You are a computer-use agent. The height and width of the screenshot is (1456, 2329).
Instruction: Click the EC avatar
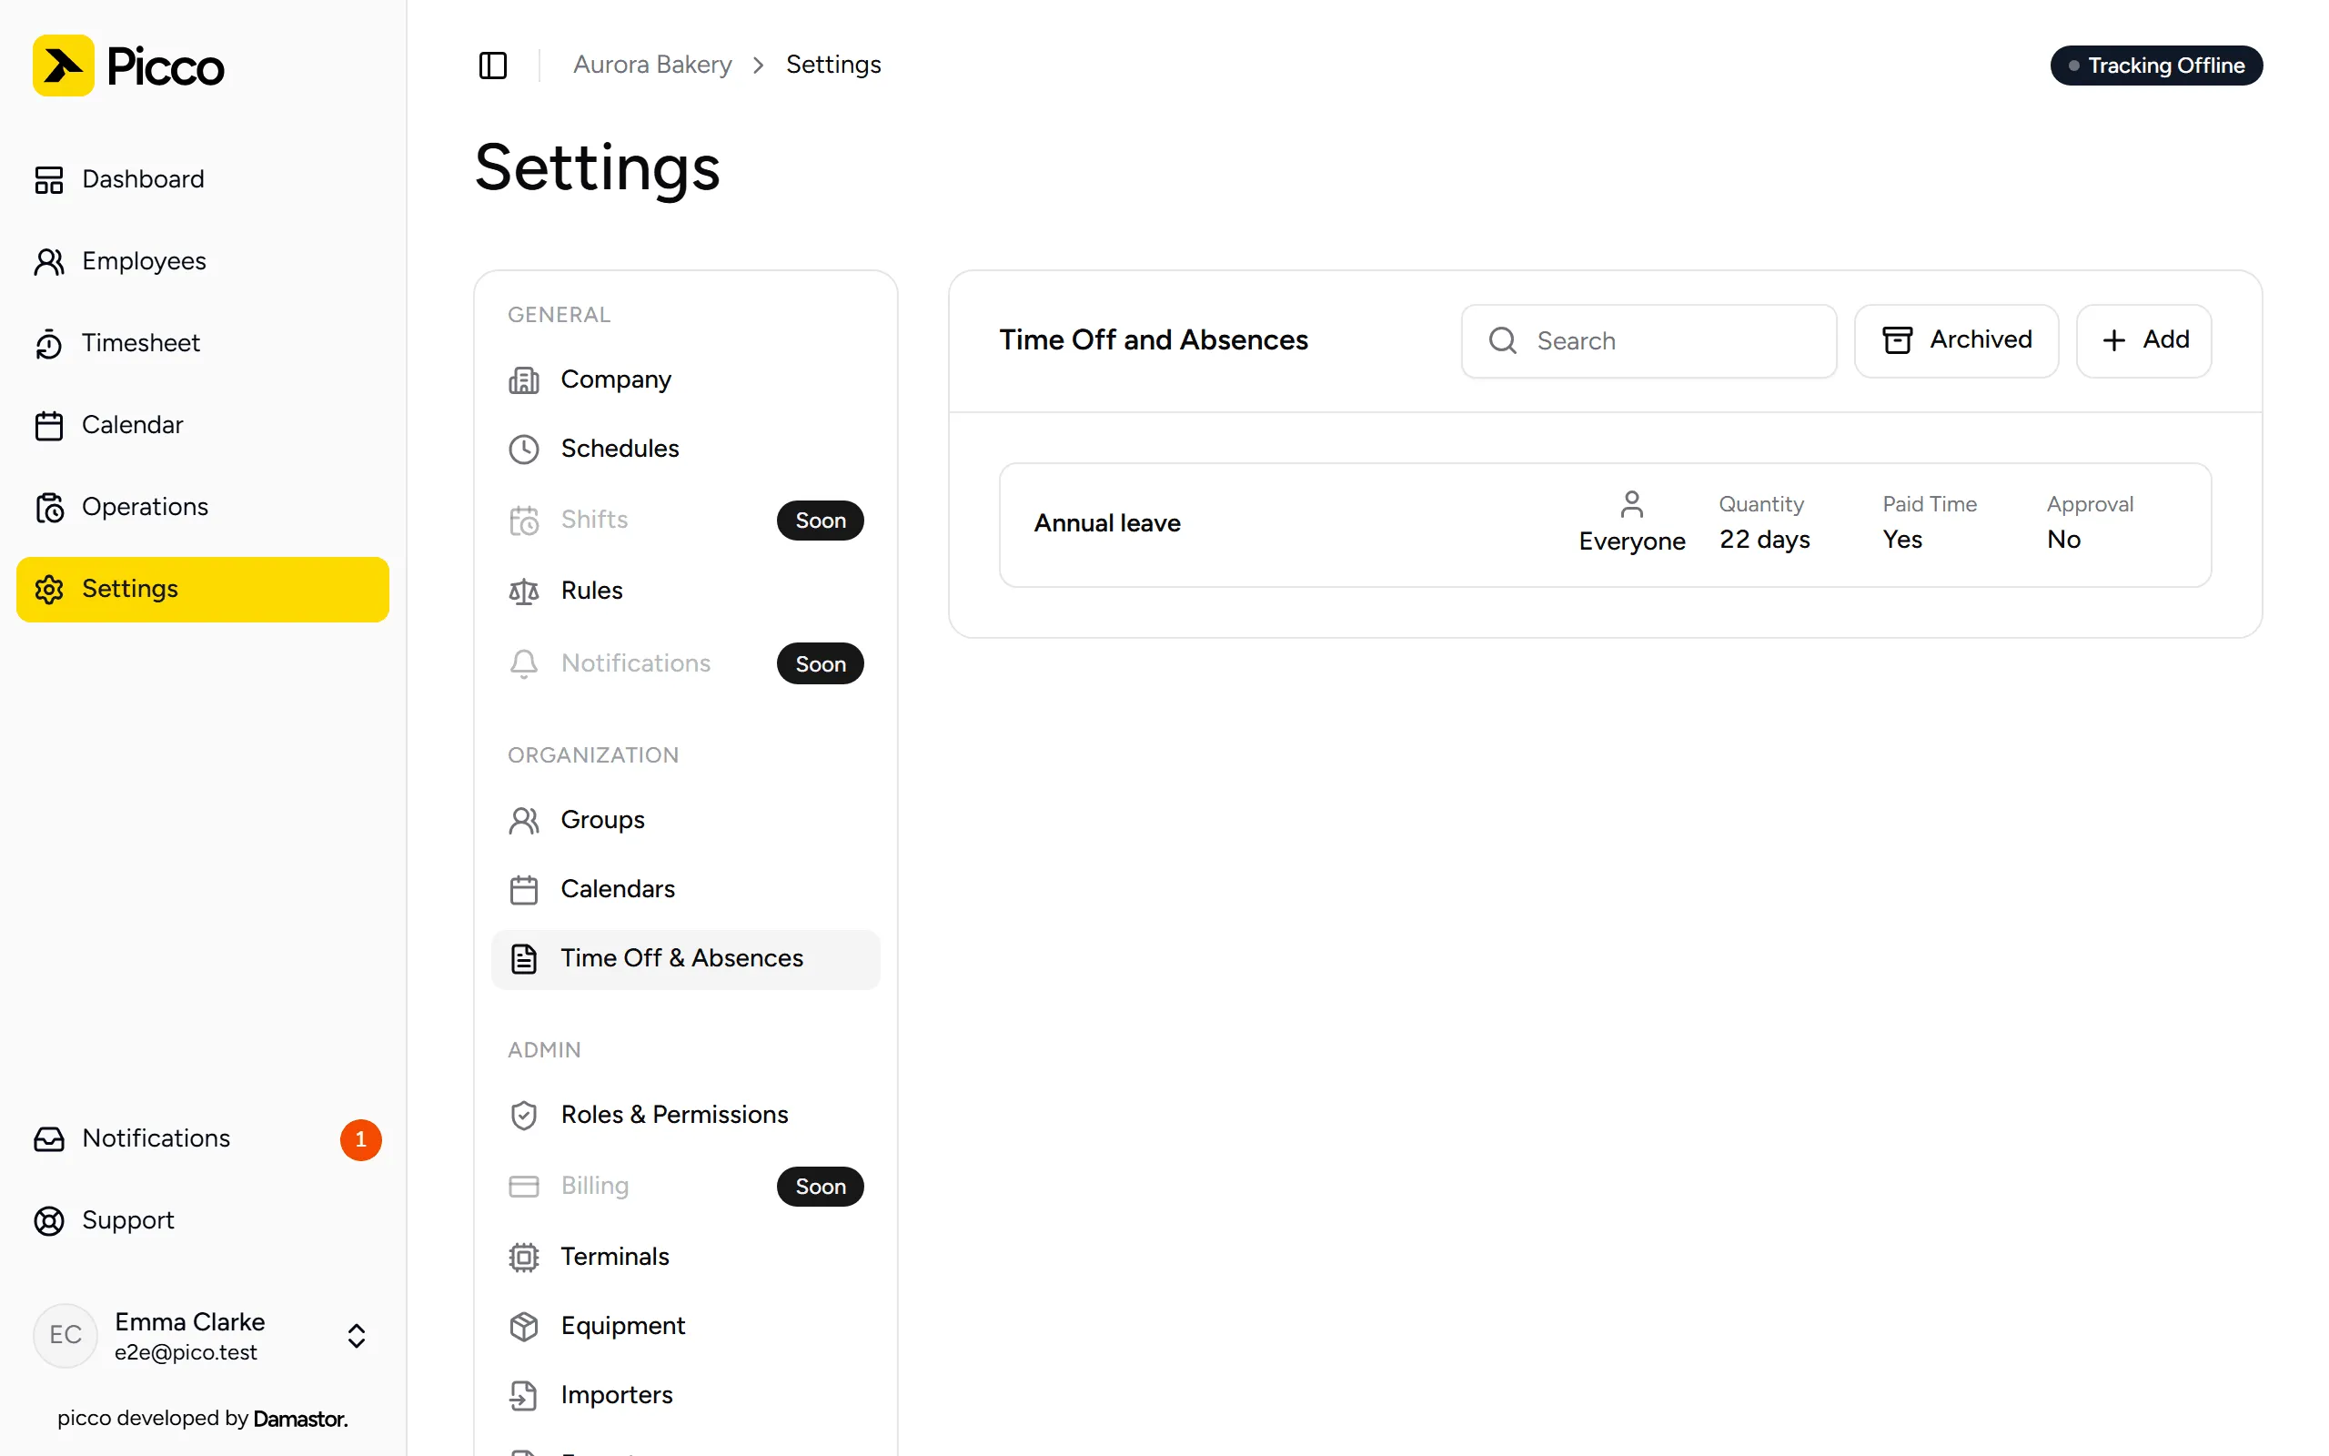66,1336
